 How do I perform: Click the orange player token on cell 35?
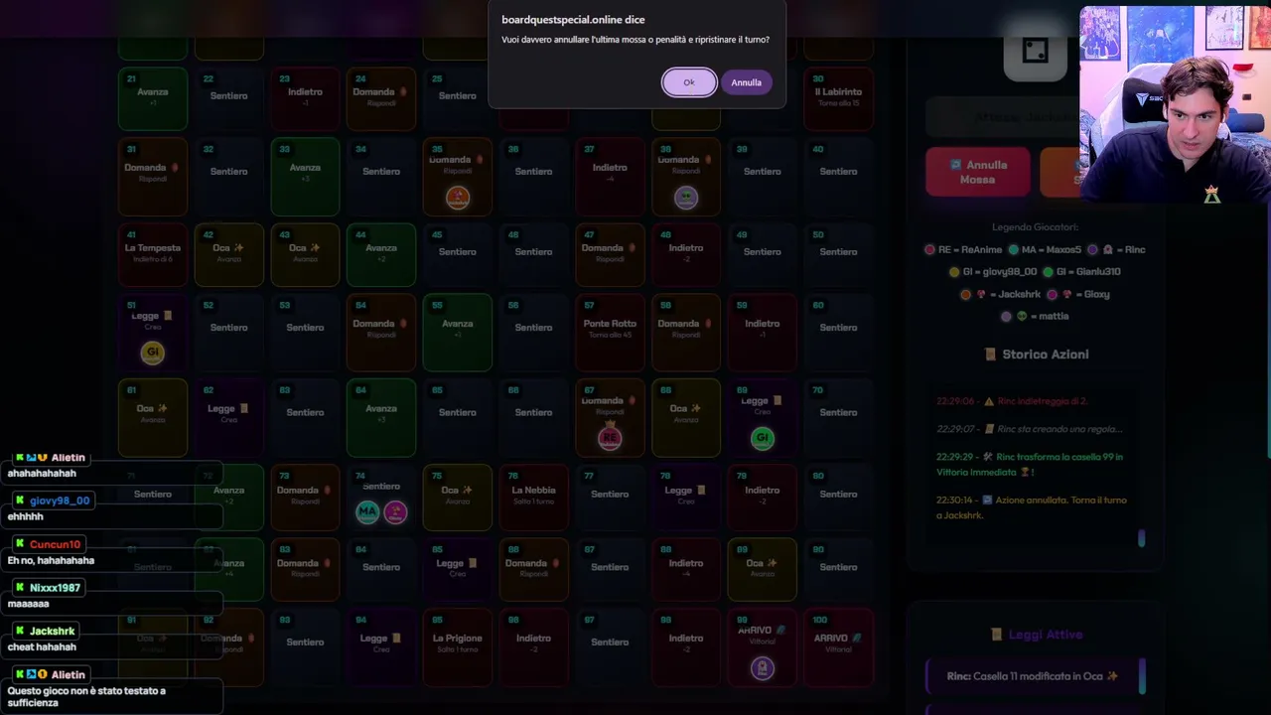[x=458, y=198]
